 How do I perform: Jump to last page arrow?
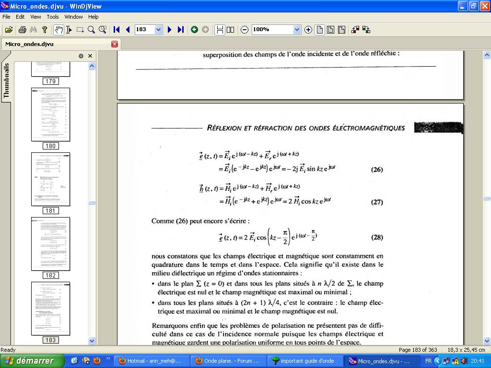point(181,30)
